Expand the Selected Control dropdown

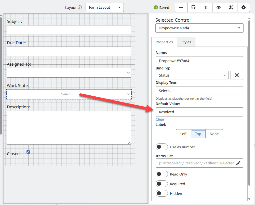[199, 28]
